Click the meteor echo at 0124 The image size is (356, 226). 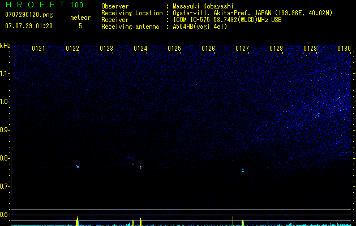point(140,167)
